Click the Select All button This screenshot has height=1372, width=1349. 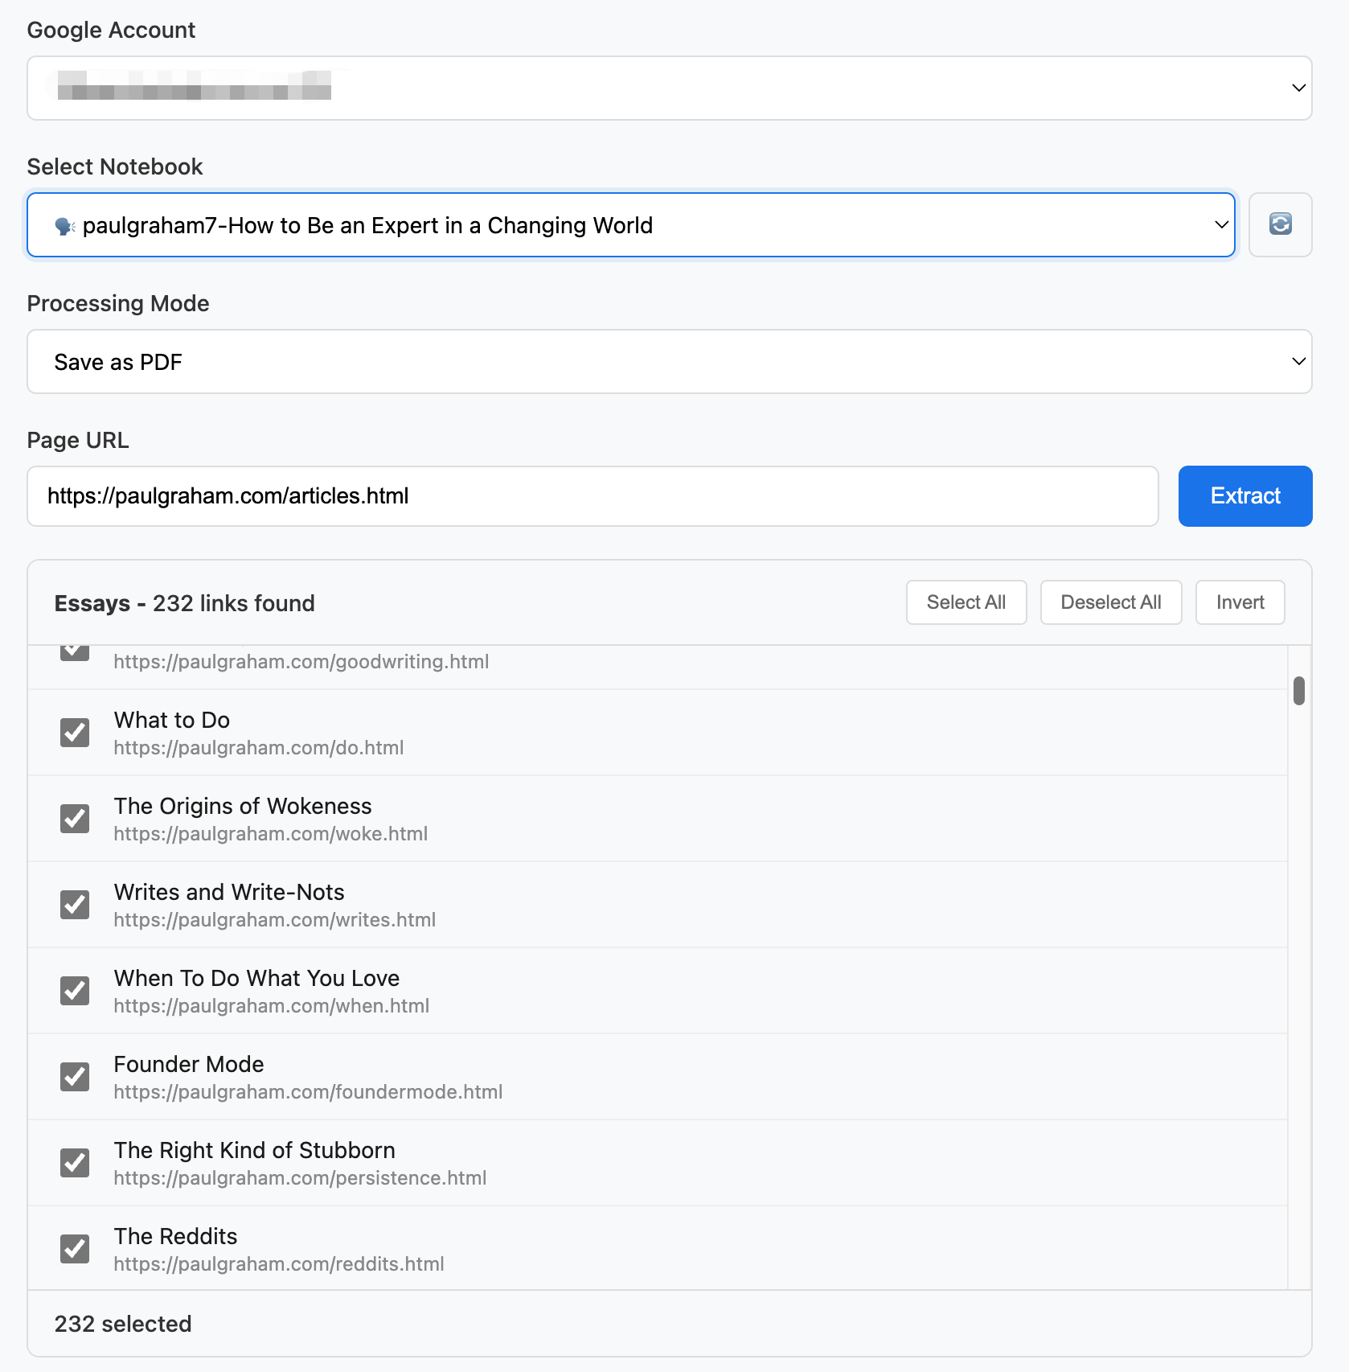966,602
